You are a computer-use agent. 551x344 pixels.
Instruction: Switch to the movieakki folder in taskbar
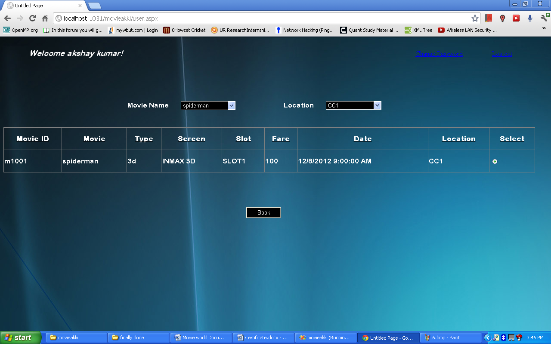point(76,338)
